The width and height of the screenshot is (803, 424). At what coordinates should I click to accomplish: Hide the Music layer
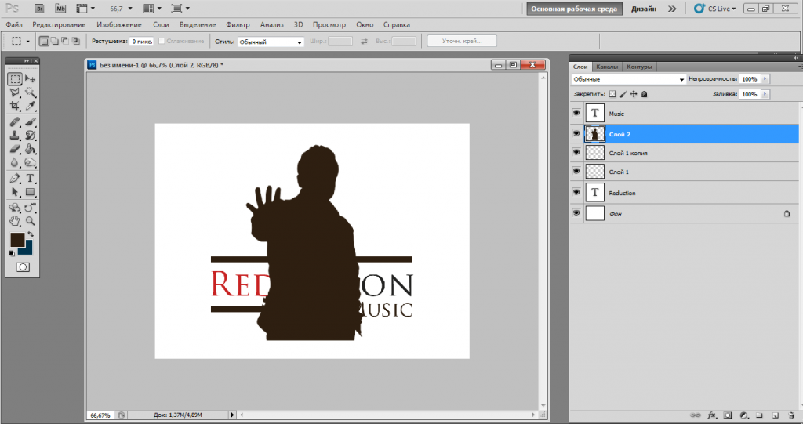(576, 113)
